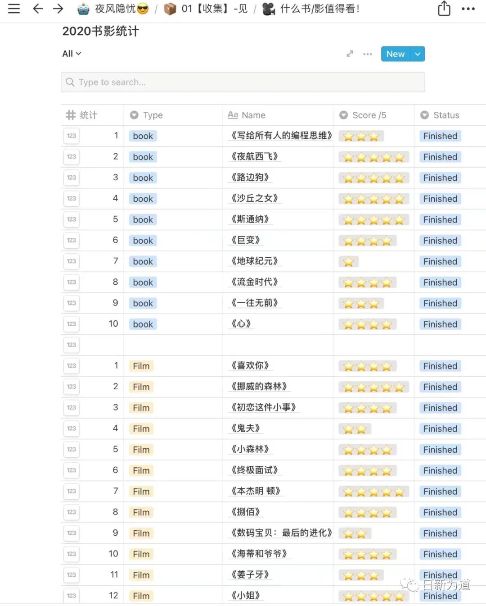
Task: Click 统计 column header
Action: click(x=92, y=115)
